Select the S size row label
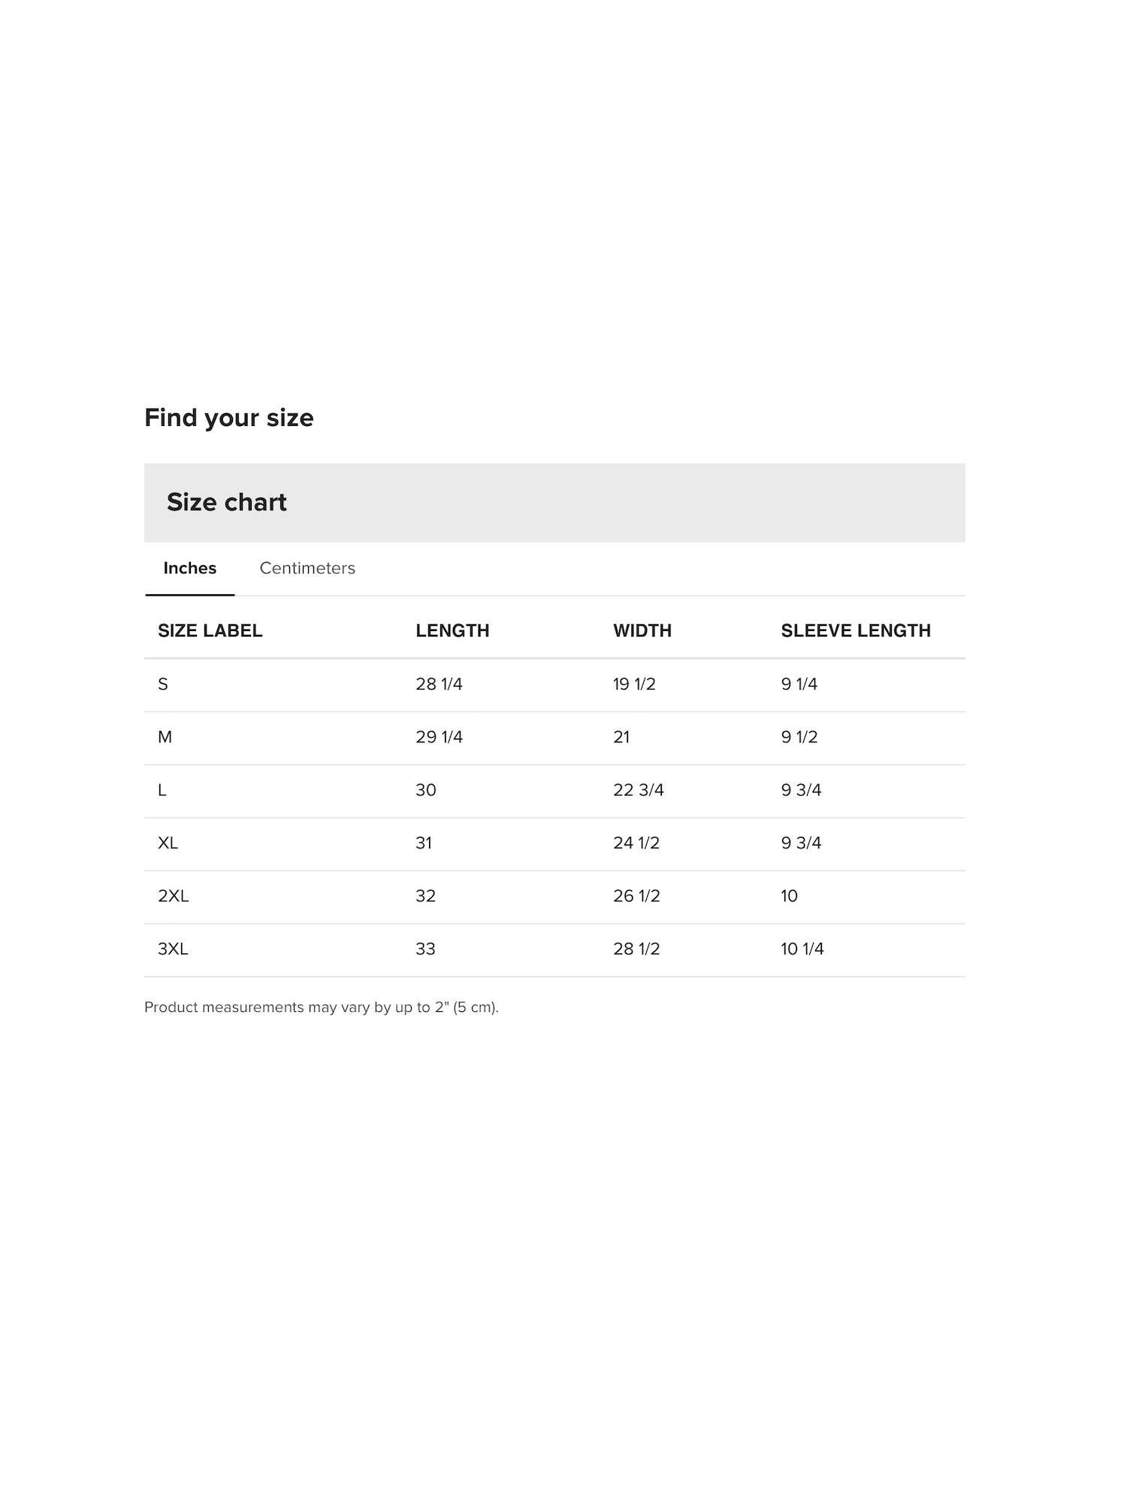1127x1486 pixels. 163,684
